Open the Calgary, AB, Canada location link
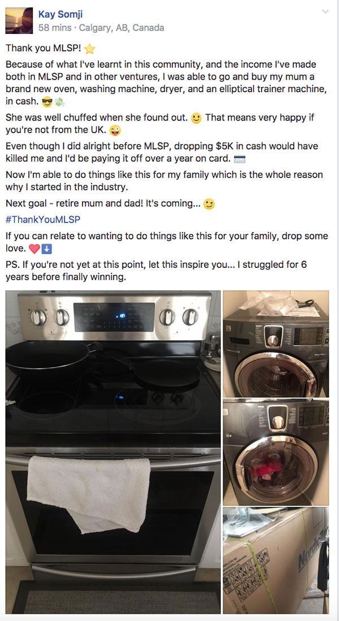 click(121, 28)
